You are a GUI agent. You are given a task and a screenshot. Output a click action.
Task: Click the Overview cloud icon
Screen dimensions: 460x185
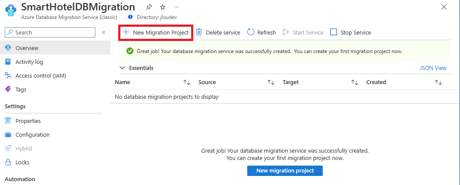coord(8,48)
